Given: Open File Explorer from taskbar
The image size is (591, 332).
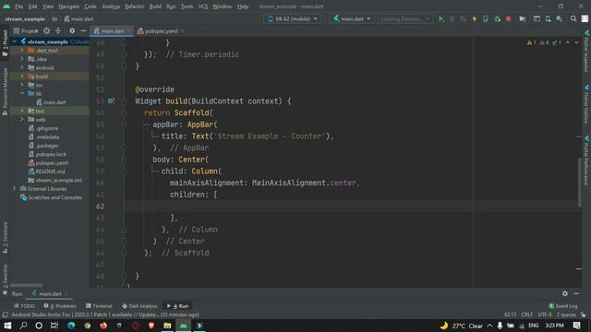Looking at the screenshot, I should (167, 326).
